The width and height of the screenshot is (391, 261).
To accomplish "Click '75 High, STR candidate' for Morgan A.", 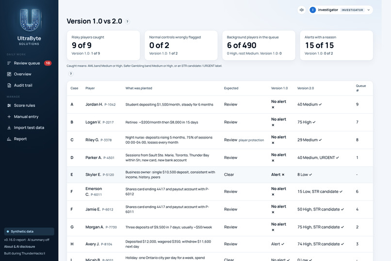I will coord(321,227).
